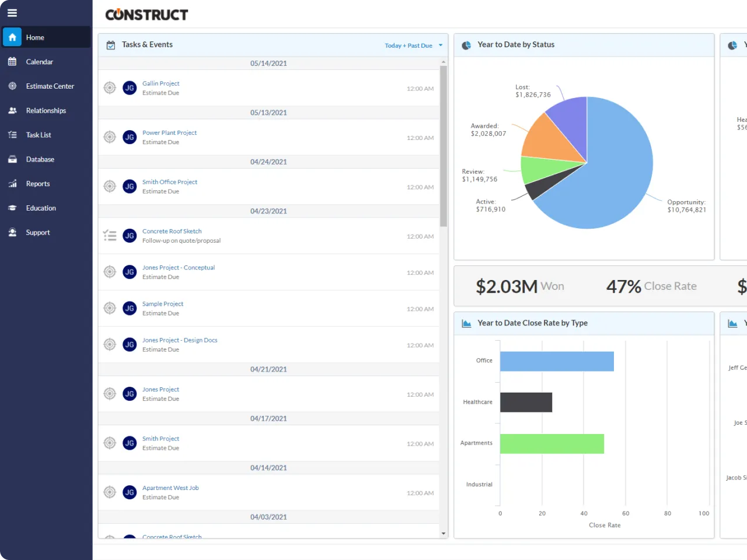Open the hamburger menu icon

click(12, 13)
